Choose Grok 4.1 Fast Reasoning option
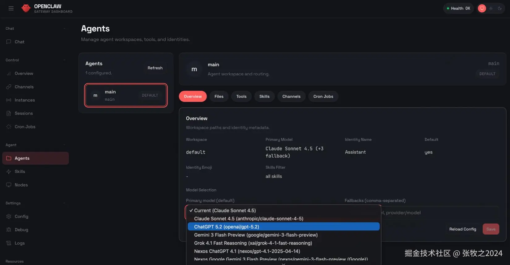The image size is (510, 265). point(283,243)
